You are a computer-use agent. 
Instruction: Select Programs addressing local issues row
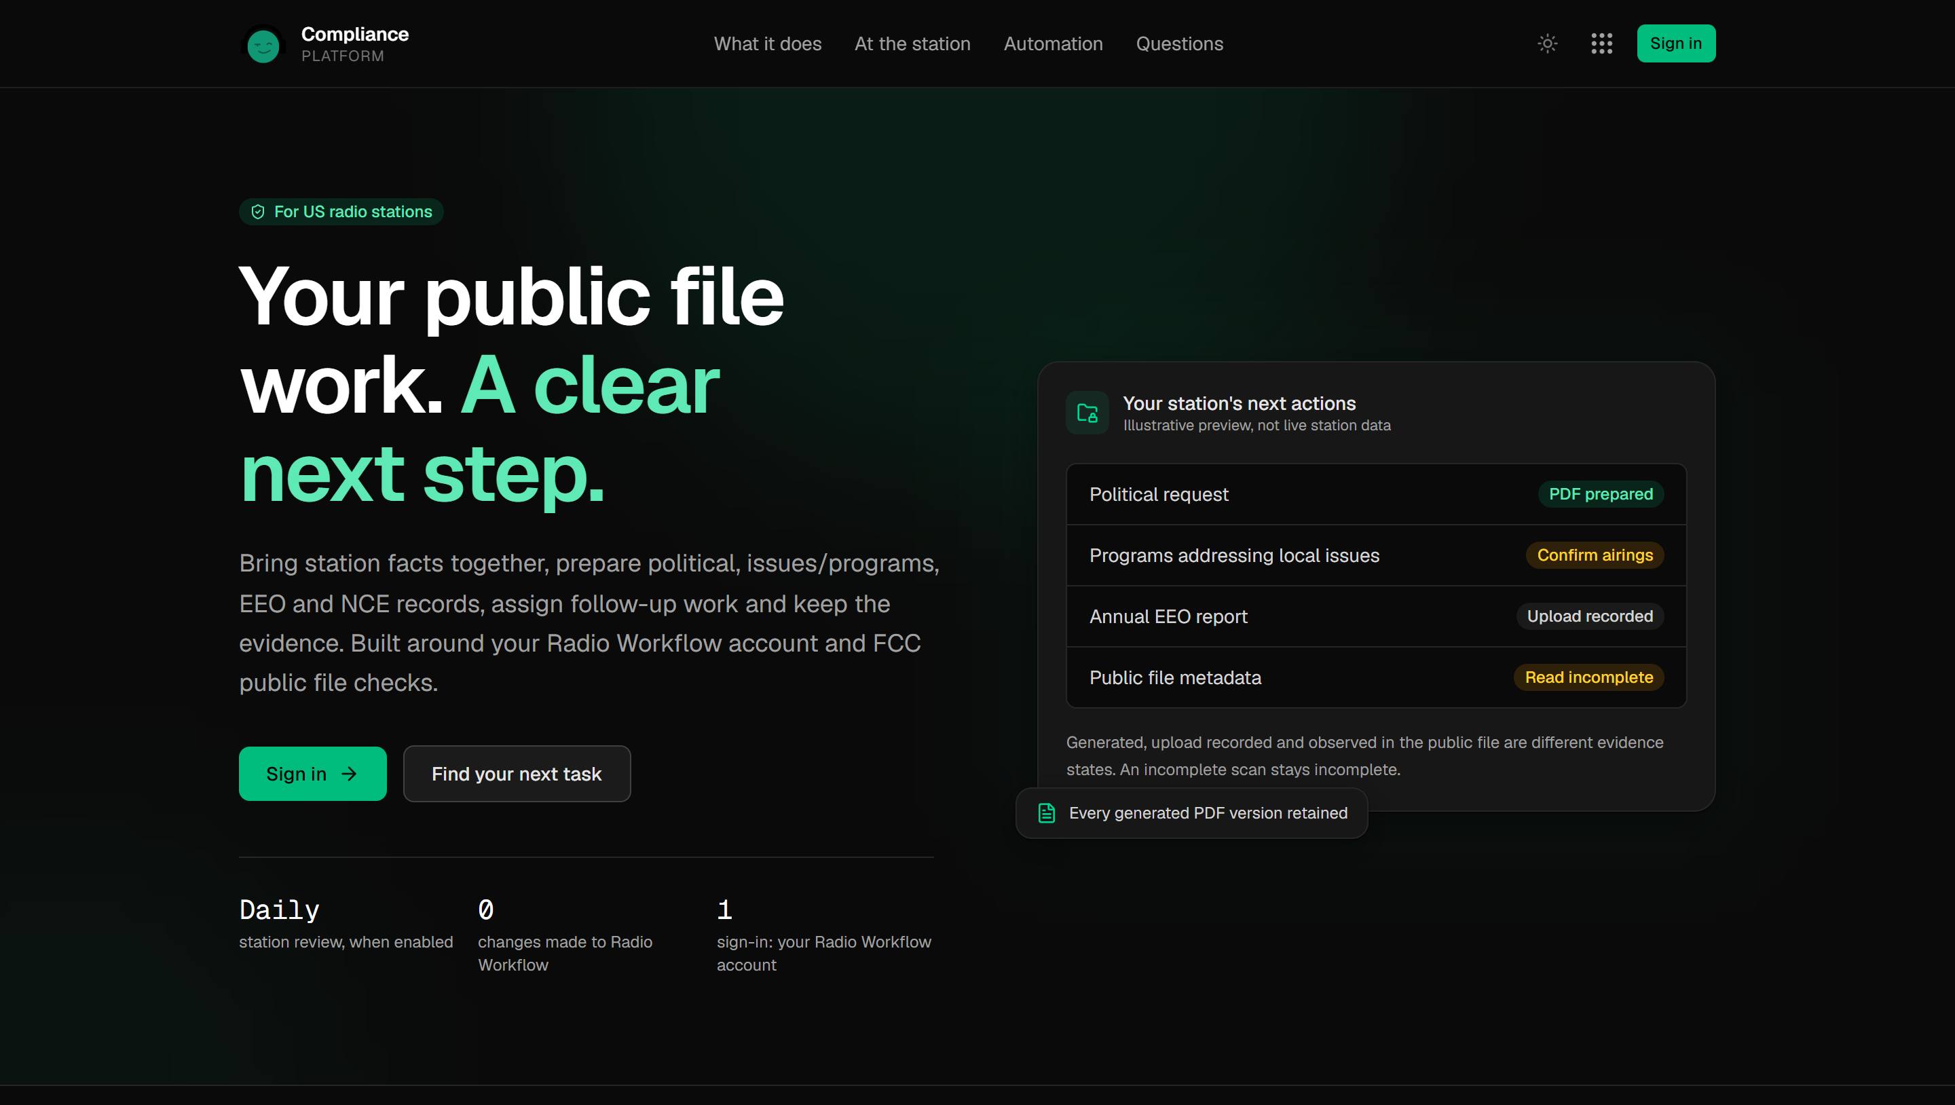coord(1376,555)
